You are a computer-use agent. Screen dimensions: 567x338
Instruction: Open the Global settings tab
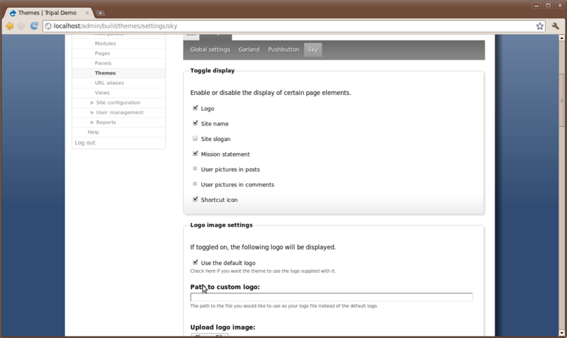pos(210,50)
